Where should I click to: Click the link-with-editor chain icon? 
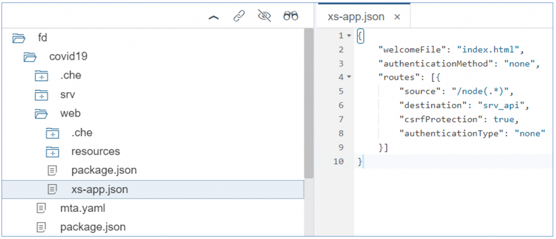point(239,16)
